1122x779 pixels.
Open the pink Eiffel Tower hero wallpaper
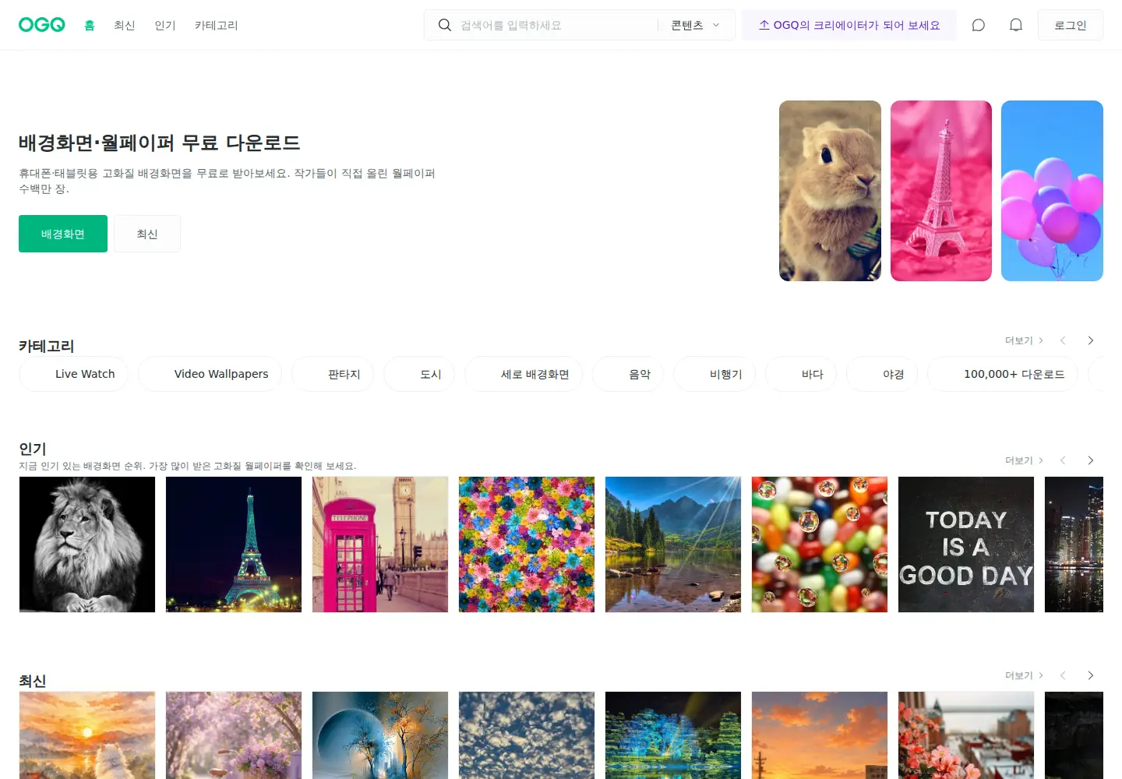[x=941, y=191]
